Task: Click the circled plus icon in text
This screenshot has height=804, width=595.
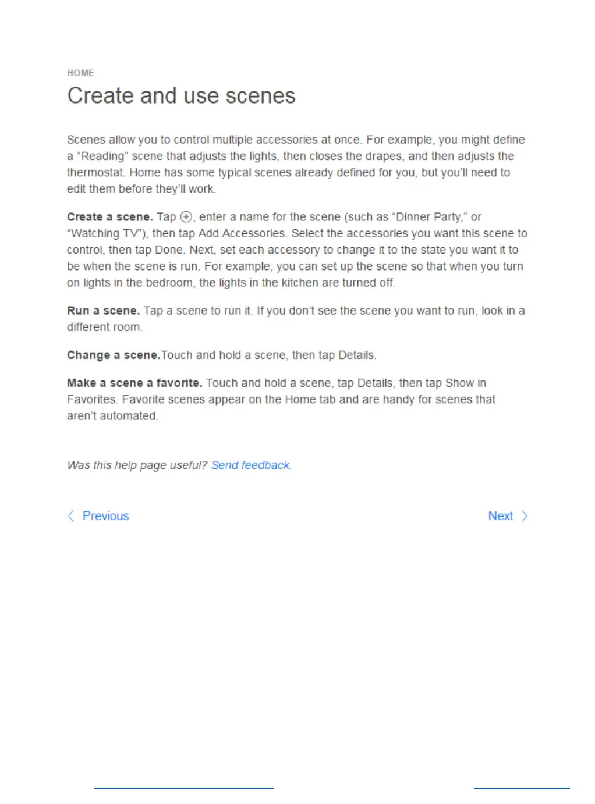Action: [186, 217]
